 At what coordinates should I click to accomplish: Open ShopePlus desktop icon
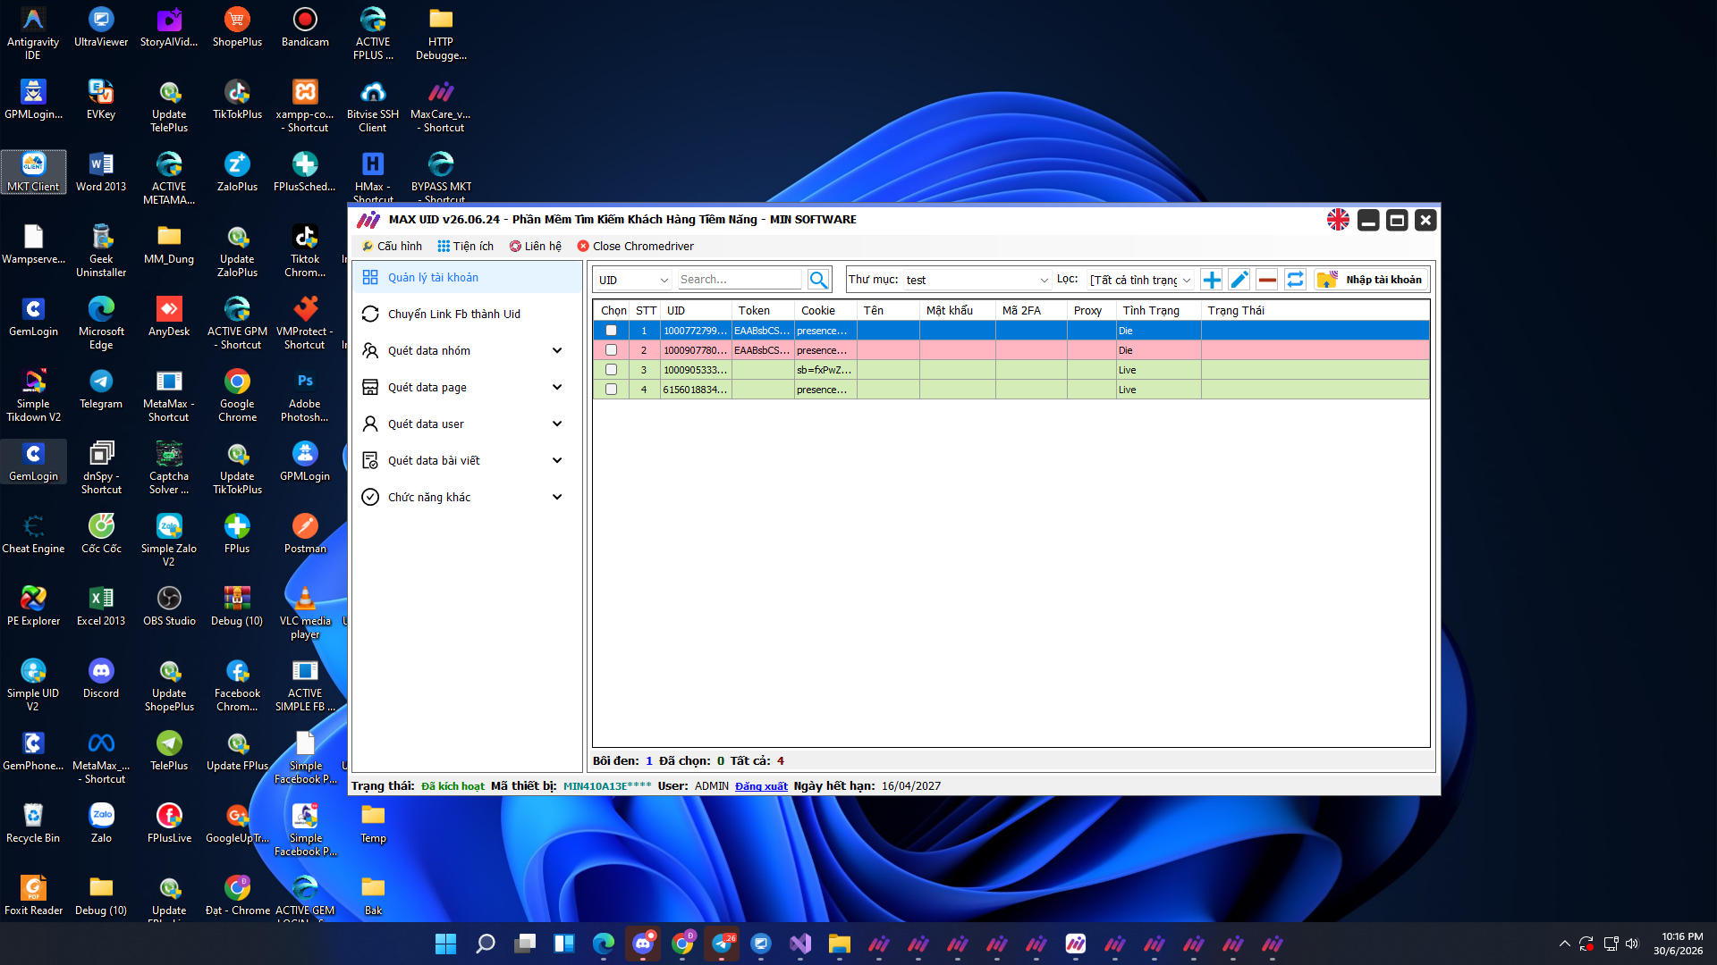tap(237, 27)
